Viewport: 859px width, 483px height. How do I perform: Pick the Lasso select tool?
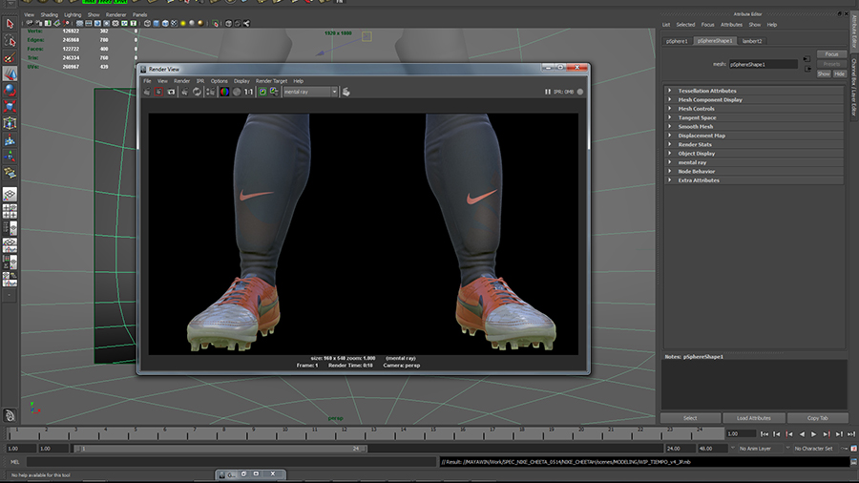pyautogui.click(x=10, y=41)
